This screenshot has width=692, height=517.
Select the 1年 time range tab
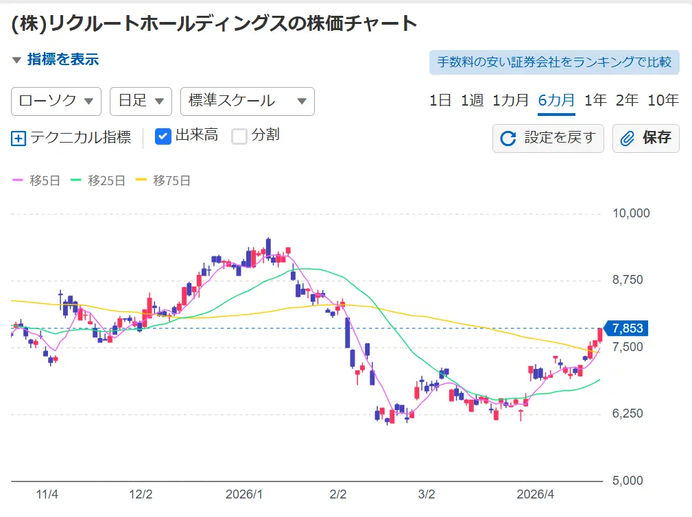click(x=595, y=100)
